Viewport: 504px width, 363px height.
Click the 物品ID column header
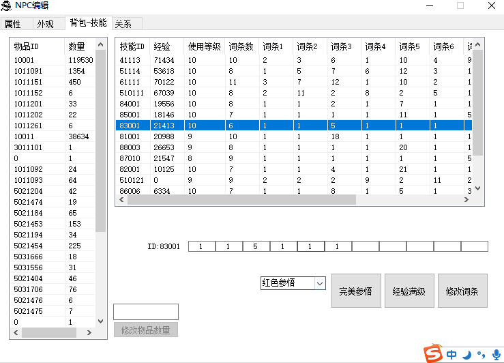38,46
